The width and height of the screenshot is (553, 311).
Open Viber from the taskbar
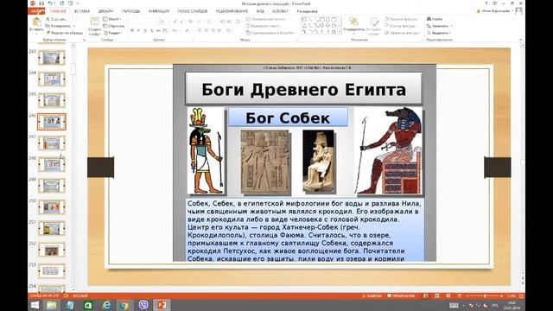[x=143, y=305]
